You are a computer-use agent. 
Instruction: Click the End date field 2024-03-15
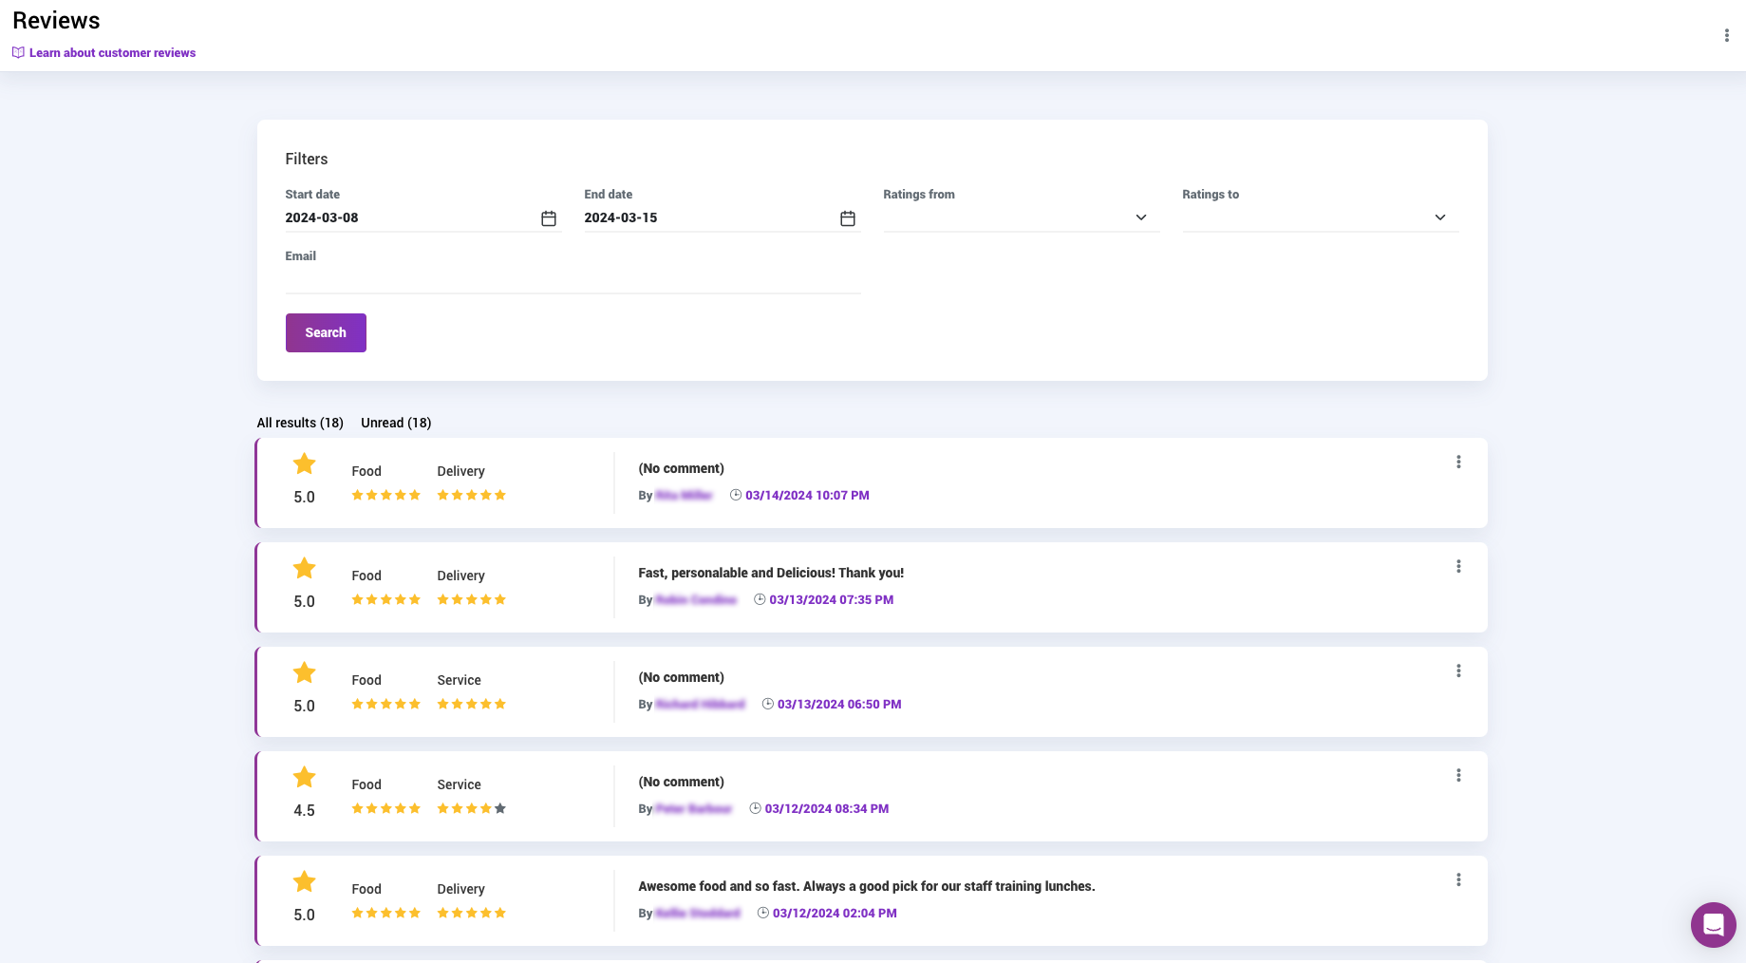709,217
